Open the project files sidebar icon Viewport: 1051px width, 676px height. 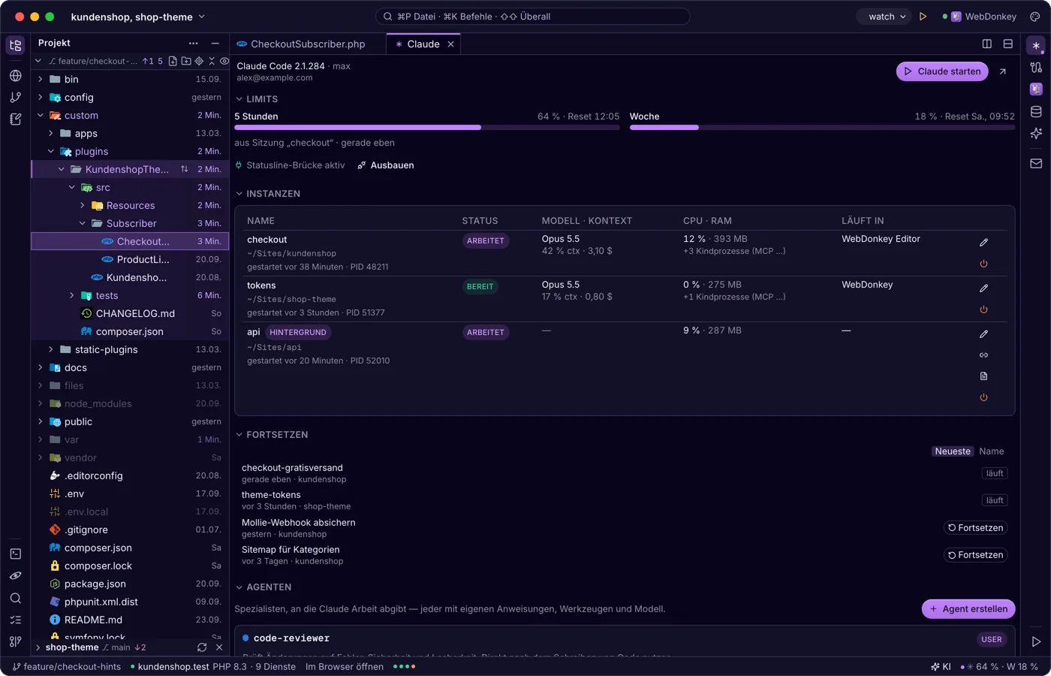[15, 45]
